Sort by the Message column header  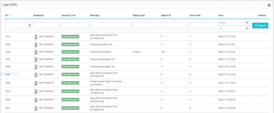point(95,15)
